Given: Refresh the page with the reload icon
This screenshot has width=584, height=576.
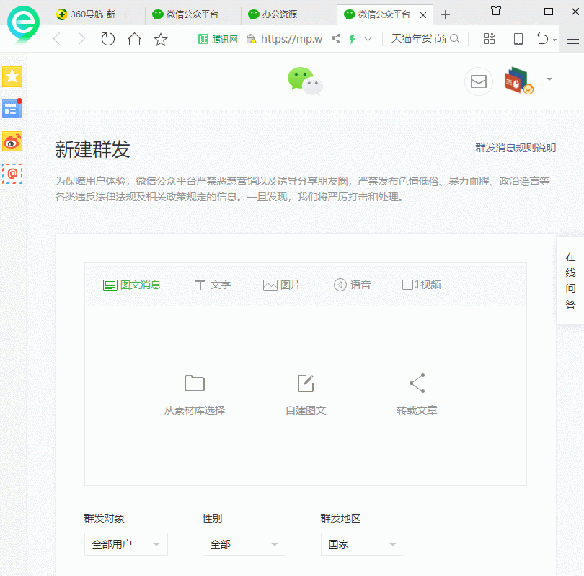Looking at the screenshot, I should 107,40.
